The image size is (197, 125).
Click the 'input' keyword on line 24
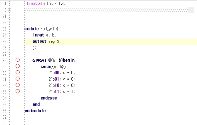(39, 35)
